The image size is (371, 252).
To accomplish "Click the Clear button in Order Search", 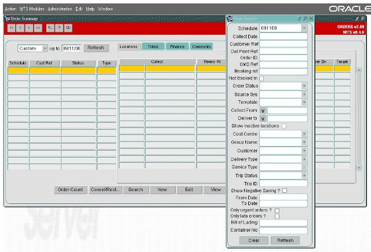I will (x=254, y=240).
